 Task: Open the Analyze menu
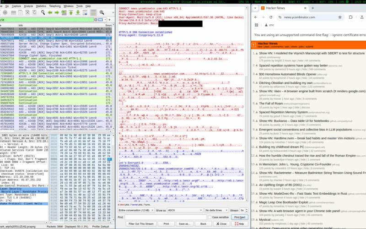(28, 6)
